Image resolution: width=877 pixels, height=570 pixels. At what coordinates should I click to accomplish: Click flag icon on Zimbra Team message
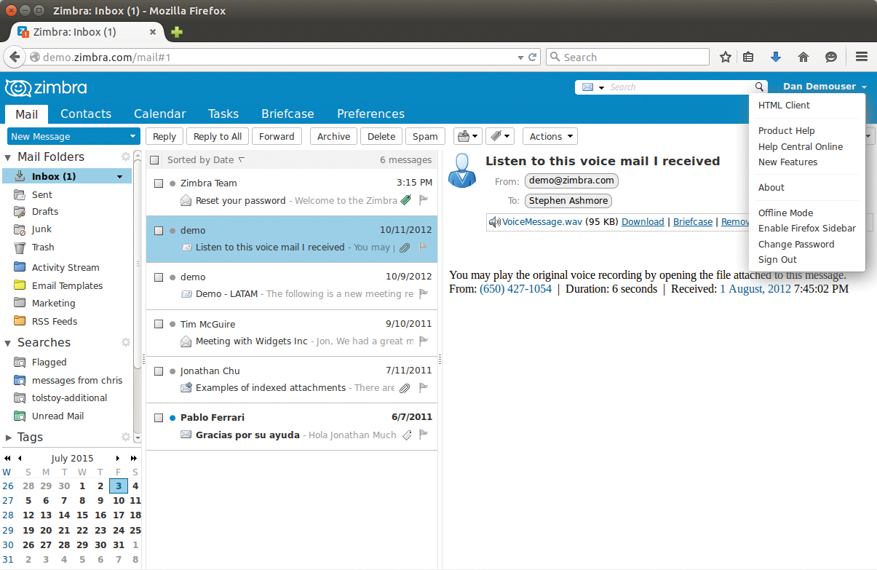tap(424, 200)
